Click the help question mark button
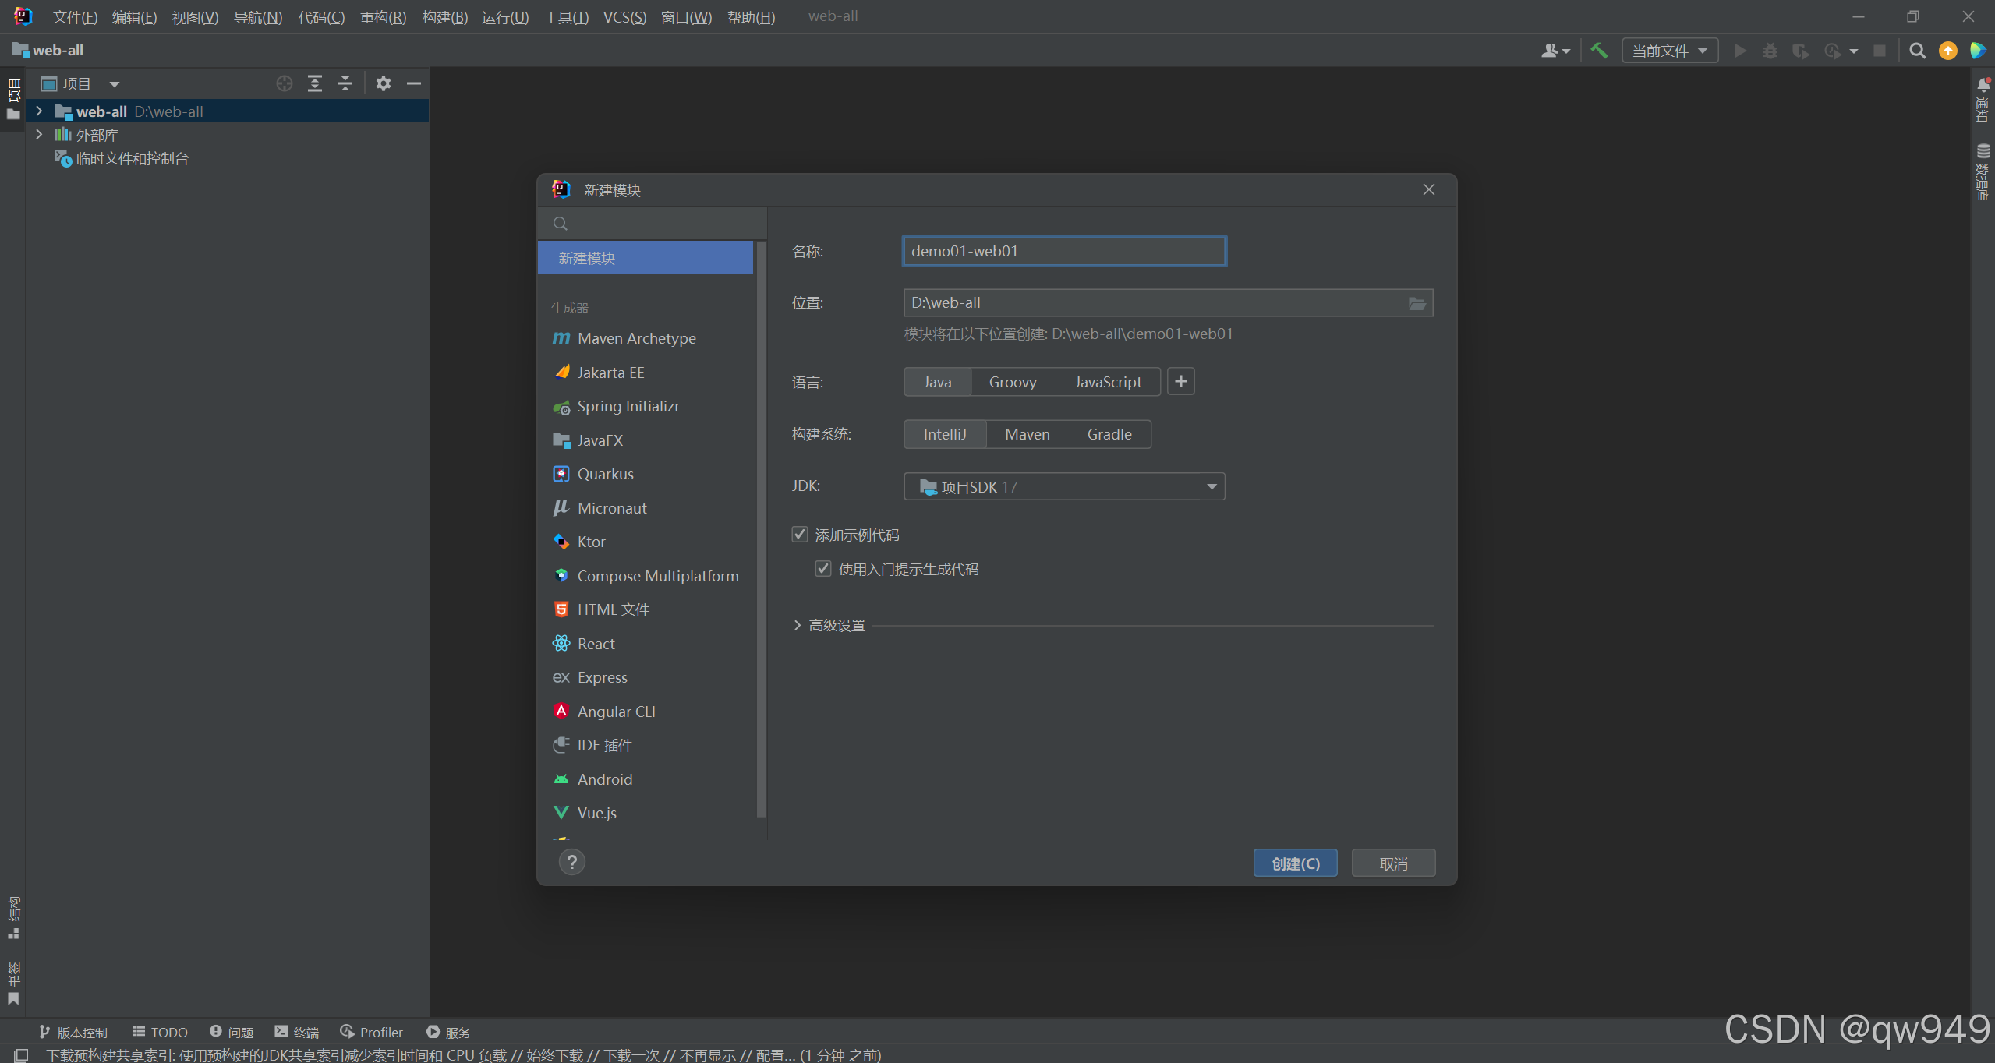1995x1063 pixels. 571,862
